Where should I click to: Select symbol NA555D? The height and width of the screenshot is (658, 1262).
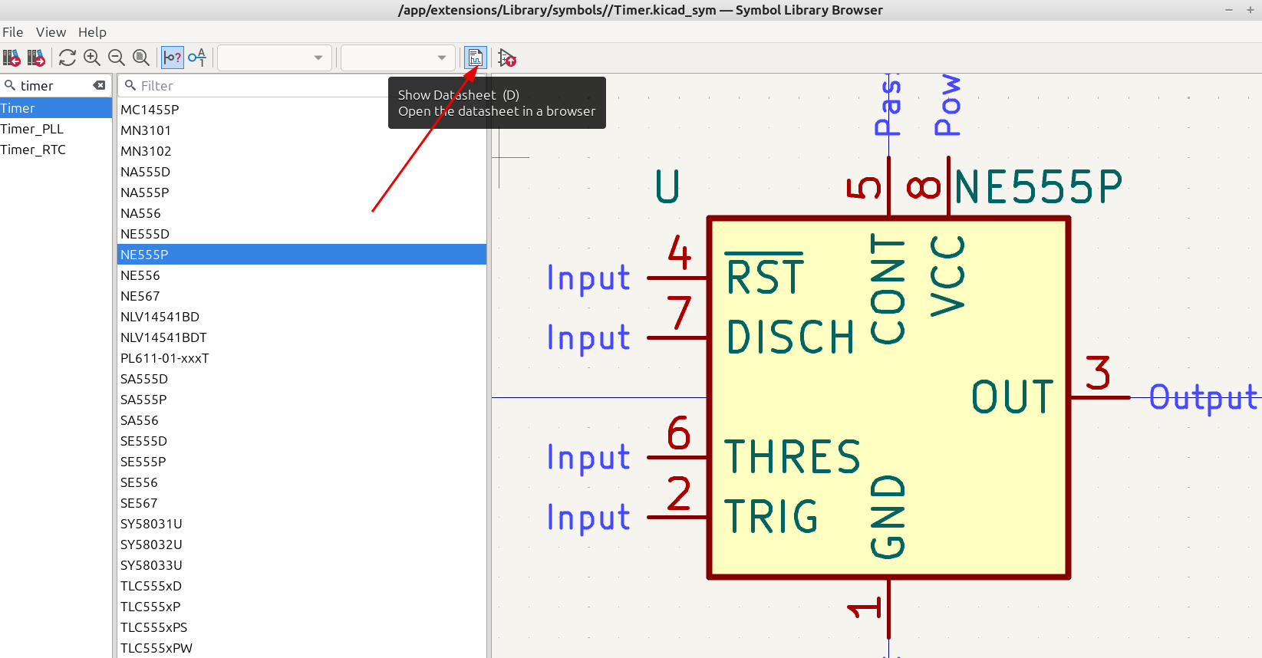tap(302, 172)
